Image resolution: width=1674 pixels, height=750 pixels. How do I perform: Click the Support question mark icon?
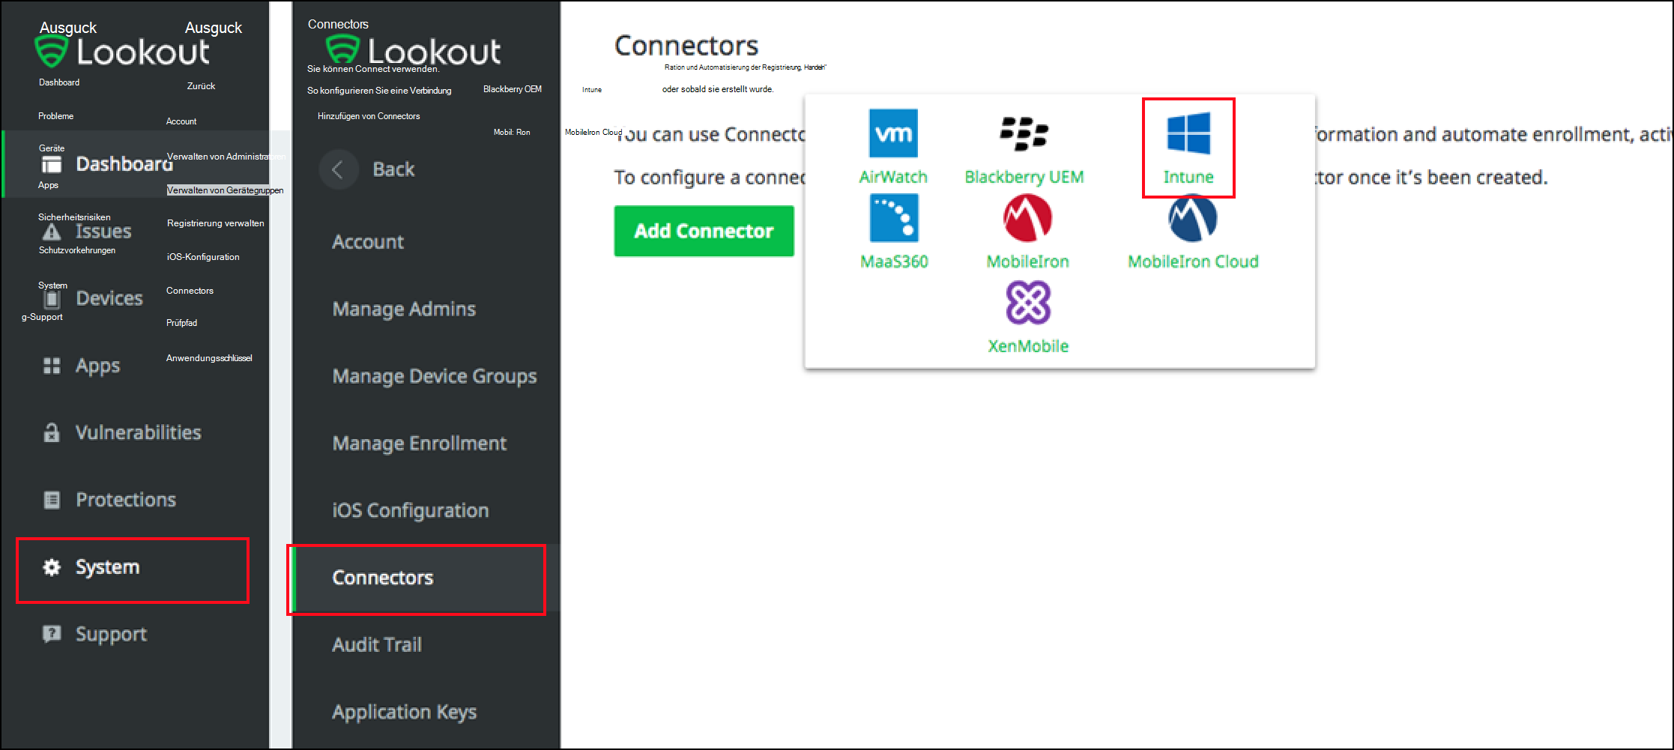coord(52,634)
